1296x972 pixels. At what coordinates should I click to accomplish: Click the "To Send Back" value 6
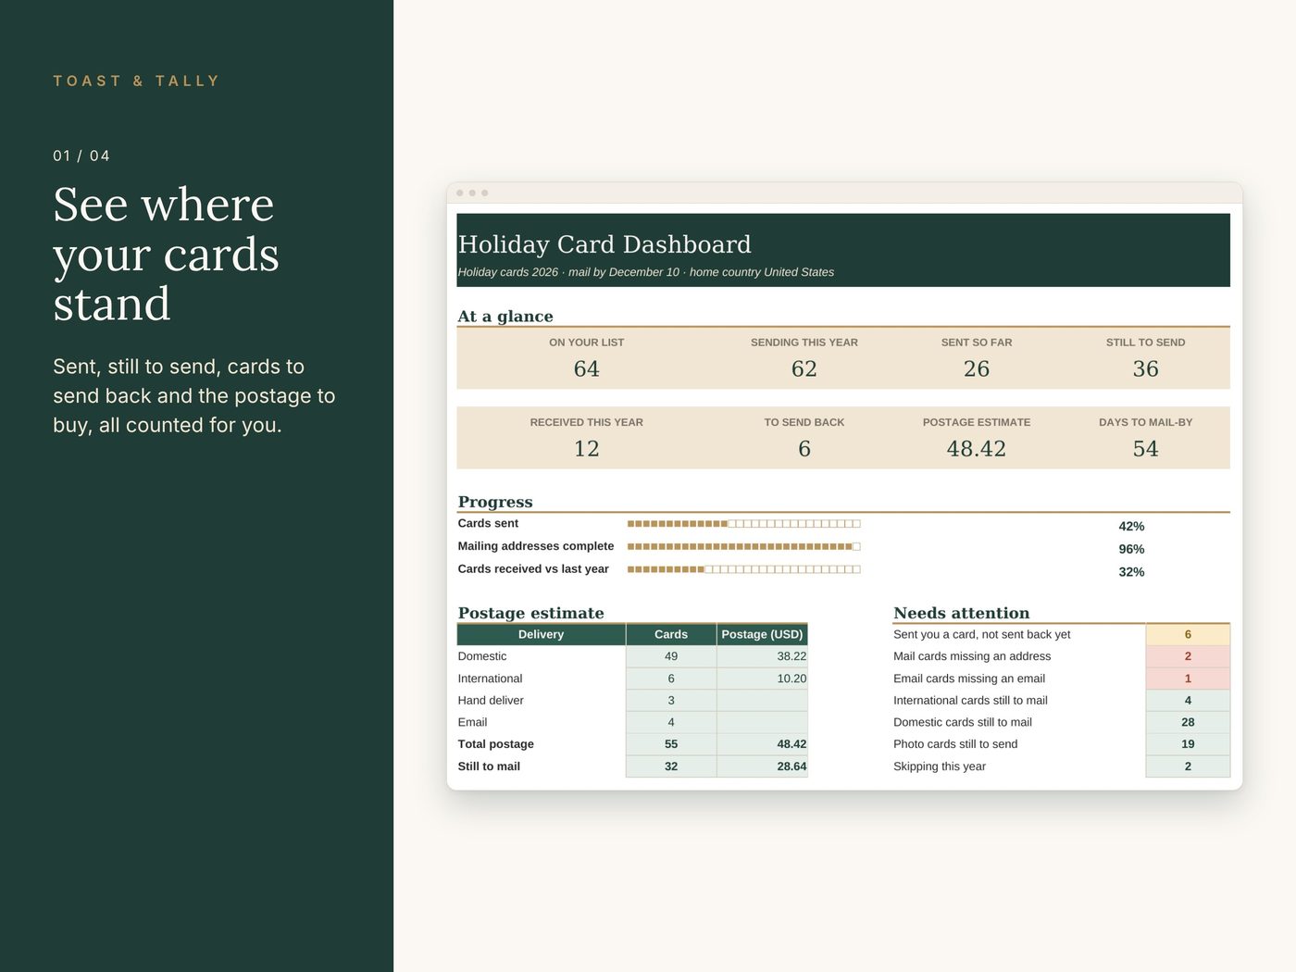coord(804,448)
